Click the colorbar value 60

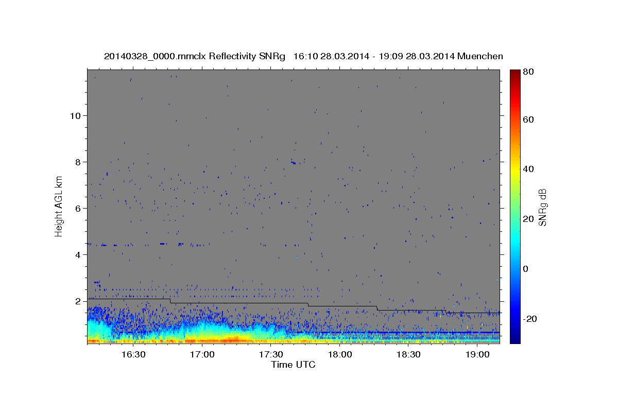pos(529,119)
